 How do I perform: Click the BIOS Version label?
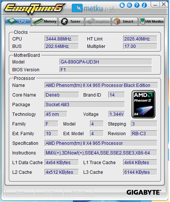click(26, 70)
